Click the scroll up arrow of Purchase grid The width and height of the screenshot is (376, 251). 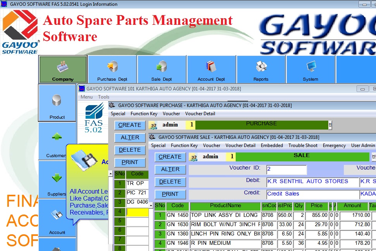[x=110, y=173]
